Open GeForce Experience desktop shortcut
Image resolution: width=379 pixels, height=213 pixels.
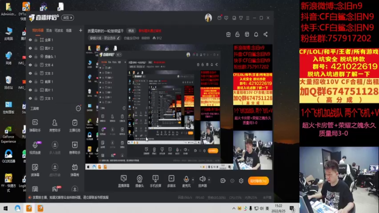pos(8,134)
